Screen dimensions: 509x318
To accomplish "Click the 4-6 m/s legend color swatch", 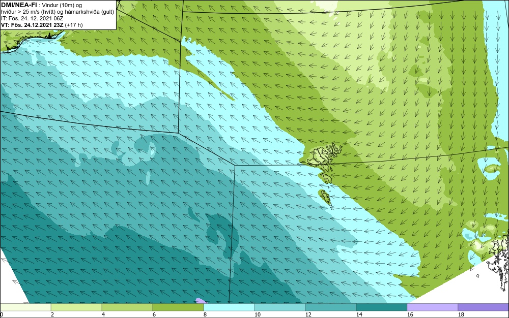I will (x=127, y=307).
